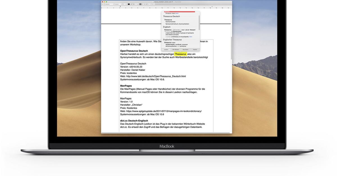
Task: Open the Normal typeface style dropdown
Action: click(x=119, y=4)
